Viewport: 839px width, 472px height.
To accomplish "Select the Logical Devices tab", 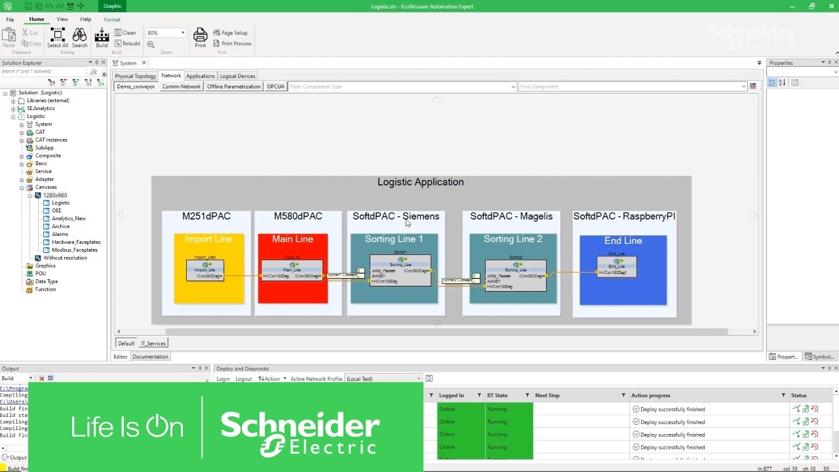I will pos(237,76).
